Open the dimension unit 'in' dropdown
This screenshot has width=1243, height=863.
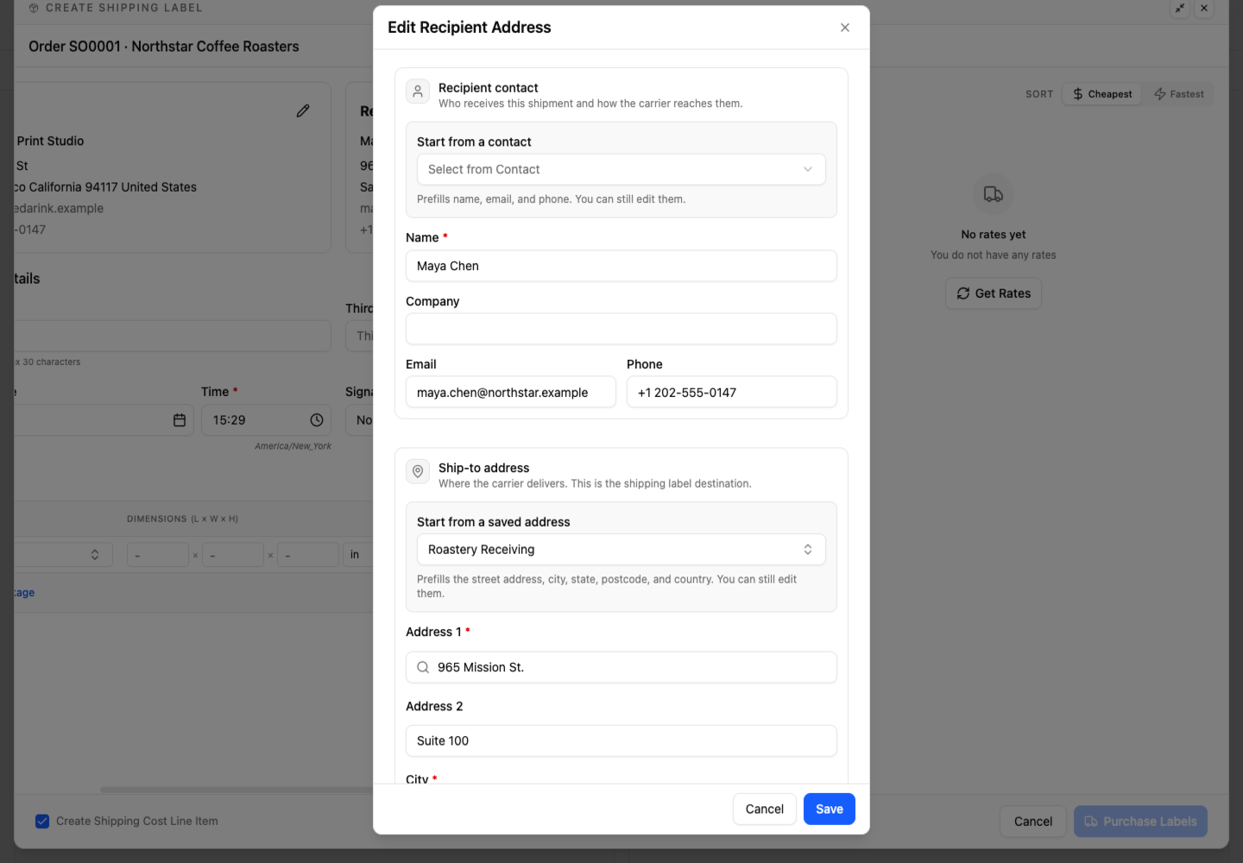coord(358,554)
